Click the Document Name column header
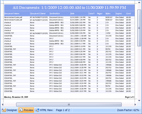The height and width of the screenshot is (114, 142). 12,14
